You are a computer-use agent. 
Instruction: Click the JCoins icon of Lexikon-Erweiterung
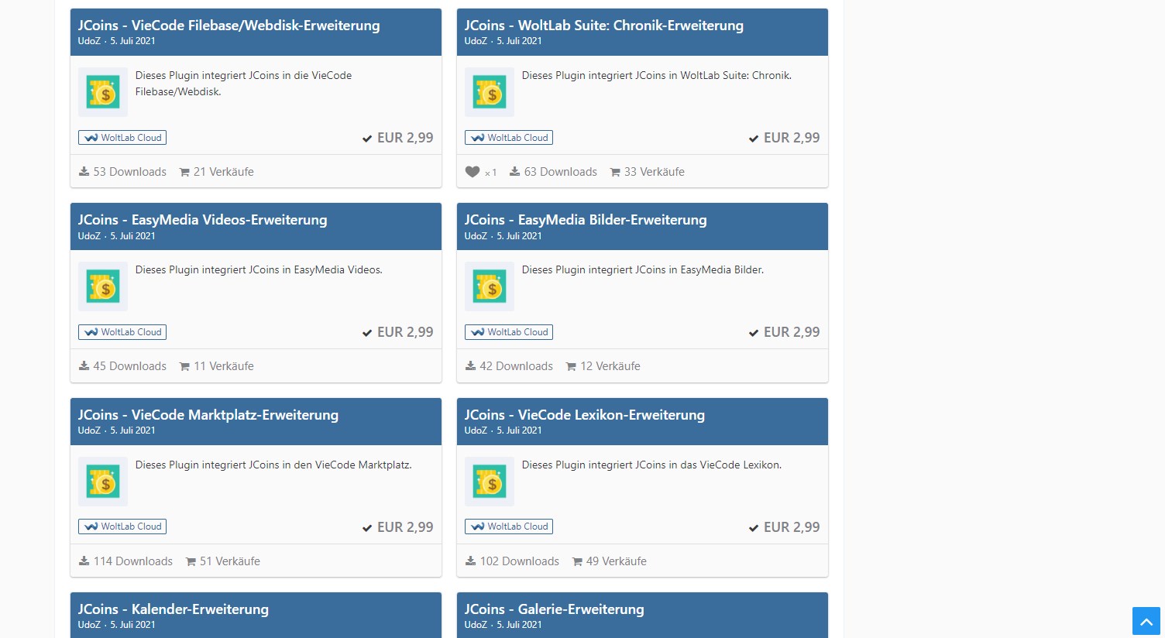(490, 482)
